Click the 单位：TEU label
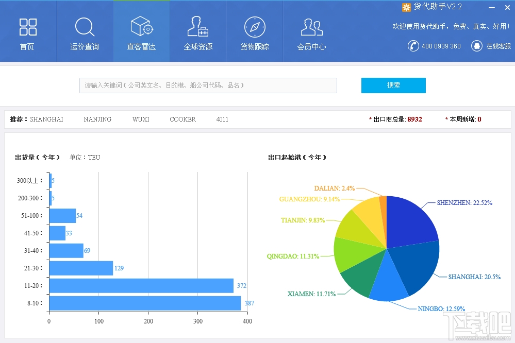This screenshot has height=343, width=515. 85,158
